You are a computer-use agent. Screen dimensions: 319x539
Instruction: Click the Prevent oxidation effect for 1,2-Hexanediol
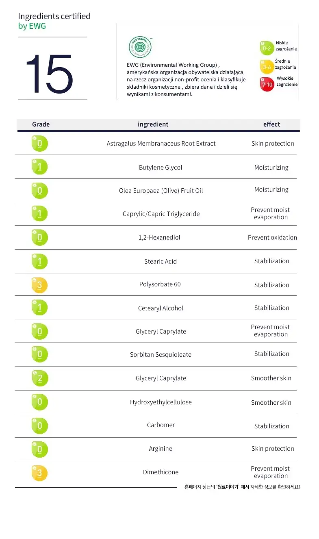272,238
